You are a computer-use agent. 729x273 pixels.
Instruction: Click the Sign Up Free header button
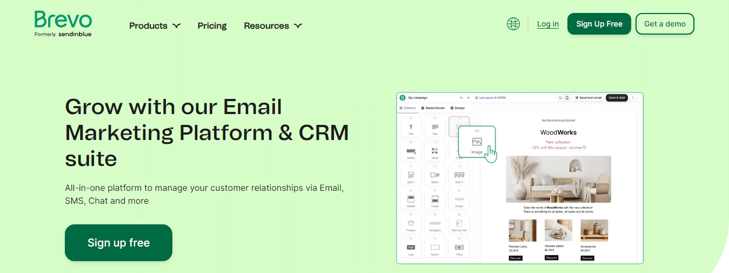tap(599, 24)
